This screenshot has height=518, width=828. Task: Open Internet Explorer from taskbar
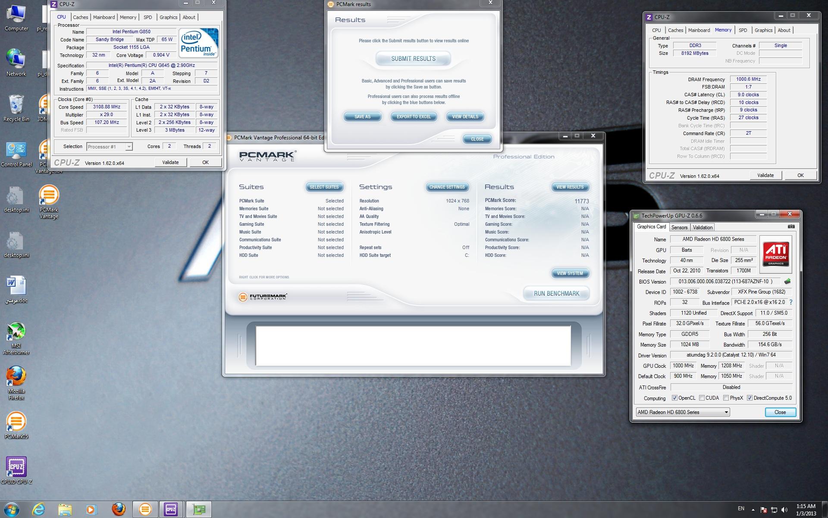pyautogui.click(x=38, y=509)
